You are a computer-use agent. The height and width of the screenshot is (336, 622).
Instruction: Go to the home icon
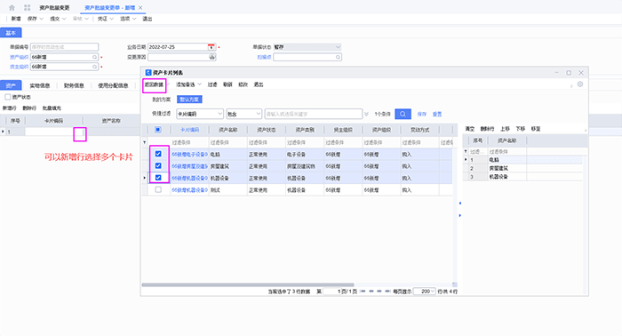point(12,7)
